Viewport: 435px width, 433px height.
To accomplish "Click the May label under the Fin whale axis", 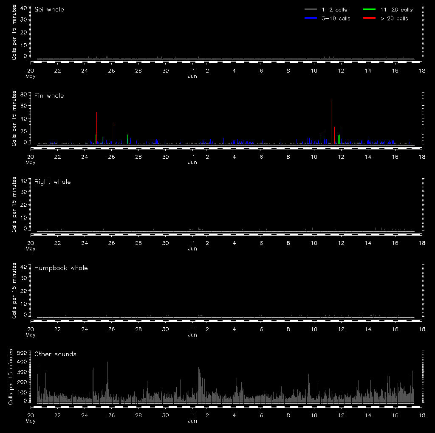I will click(x=31, y=163).
